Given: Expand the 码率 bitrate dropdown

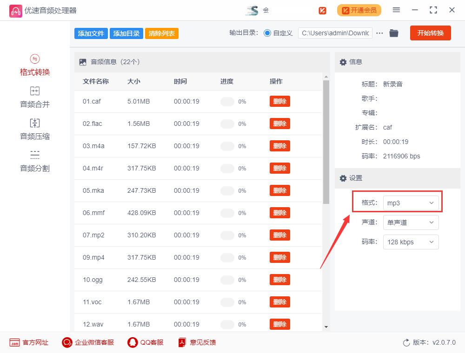Looking at the screenshot, I should [x=411, y=242].
